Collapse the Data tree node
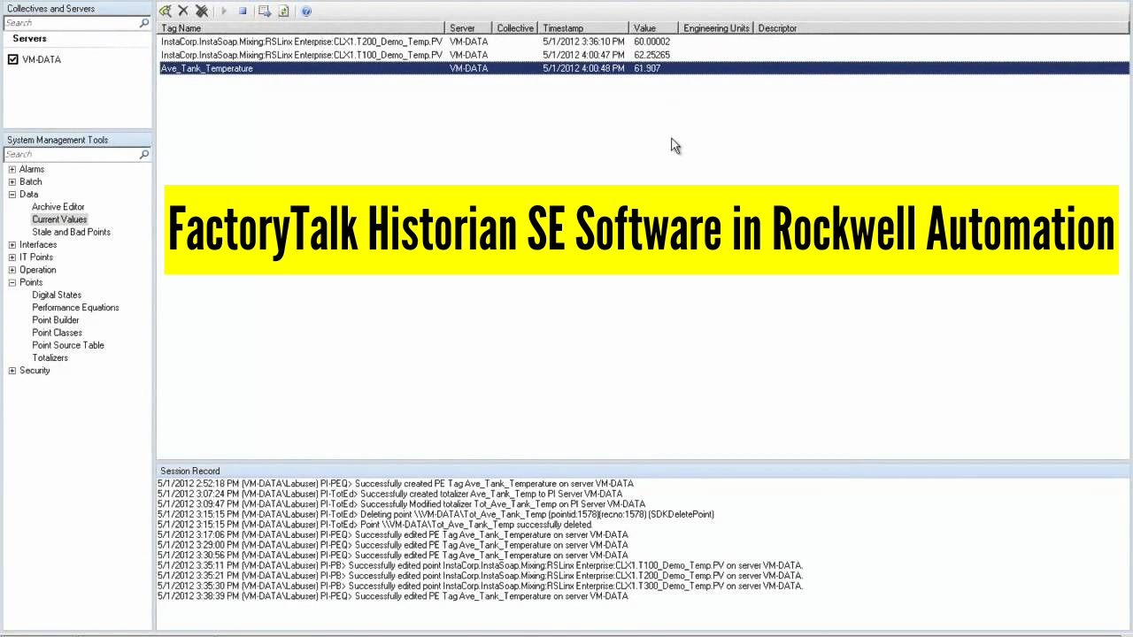 tap(12, 194)
